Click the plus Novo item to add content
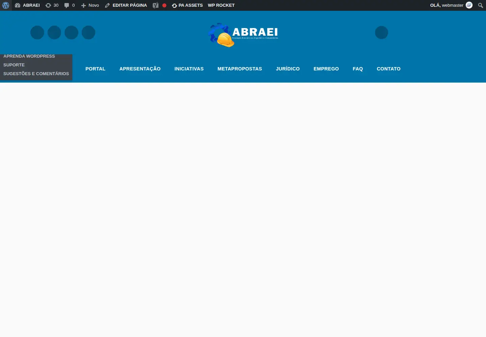The width and height of the screenshot is (486, 337). pyautogui.click(x=90, y=5)
